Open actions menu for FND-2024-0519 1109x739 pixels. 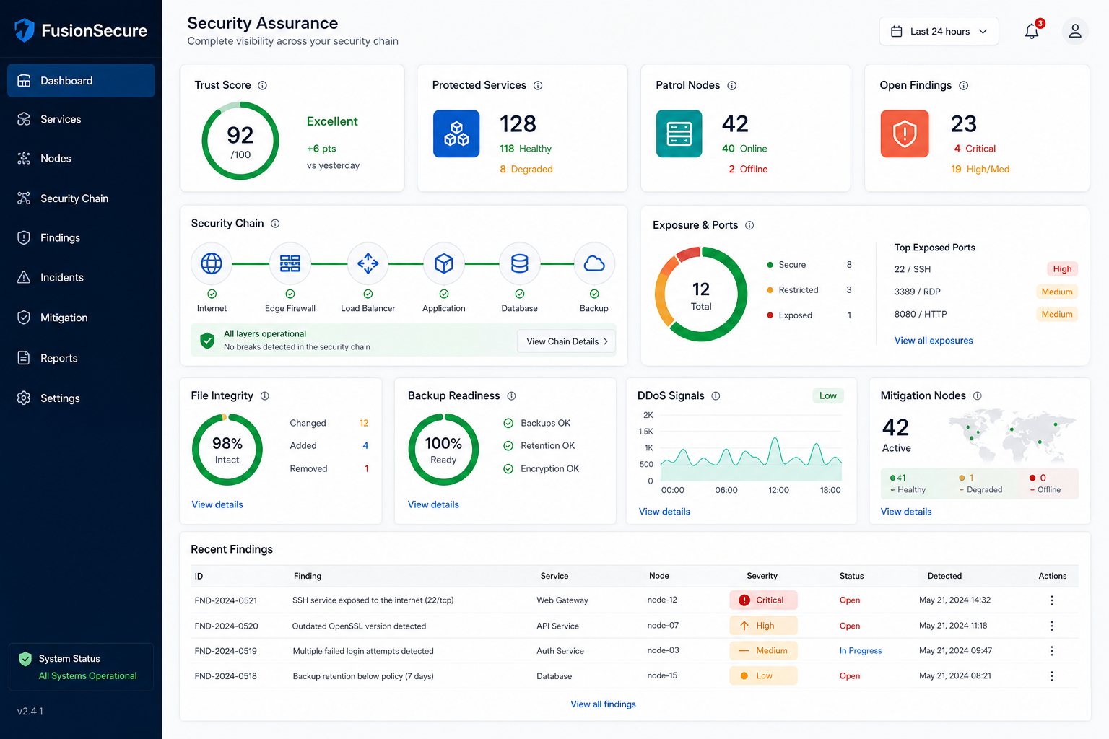click(1052, 651)
